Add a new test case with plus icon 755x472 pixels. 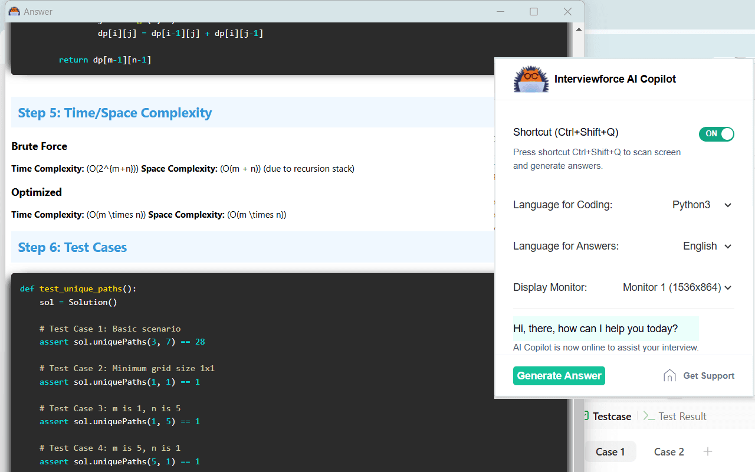708,451
